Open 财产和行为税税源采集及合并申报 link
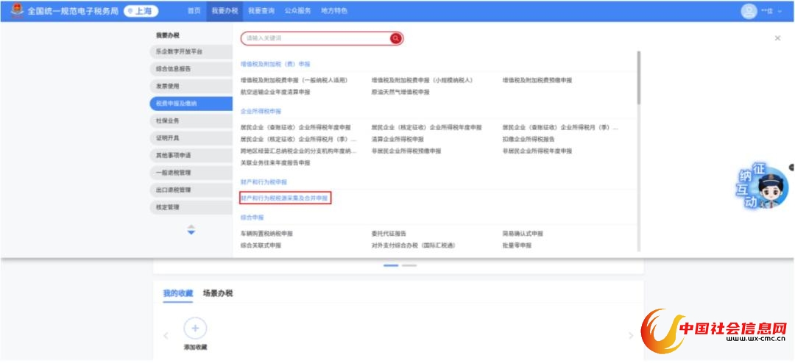 tap(285, 198)
